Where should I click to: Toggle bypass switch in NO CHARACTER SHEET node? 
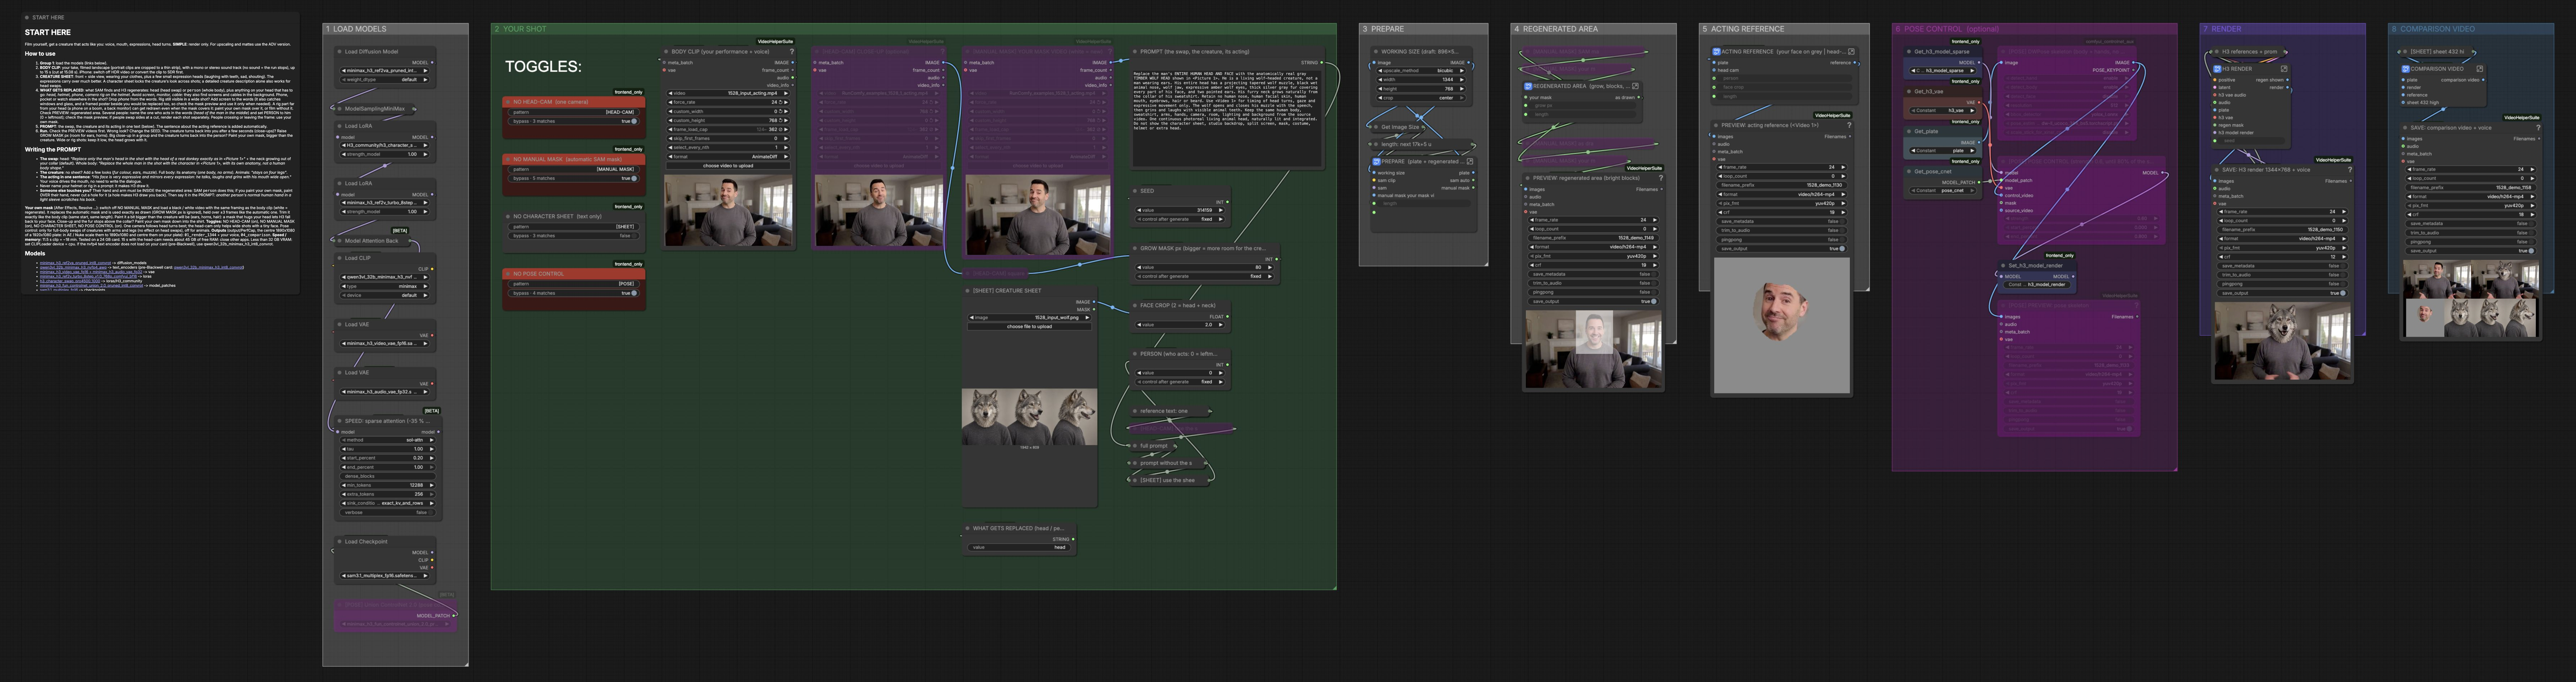(634, 236)
